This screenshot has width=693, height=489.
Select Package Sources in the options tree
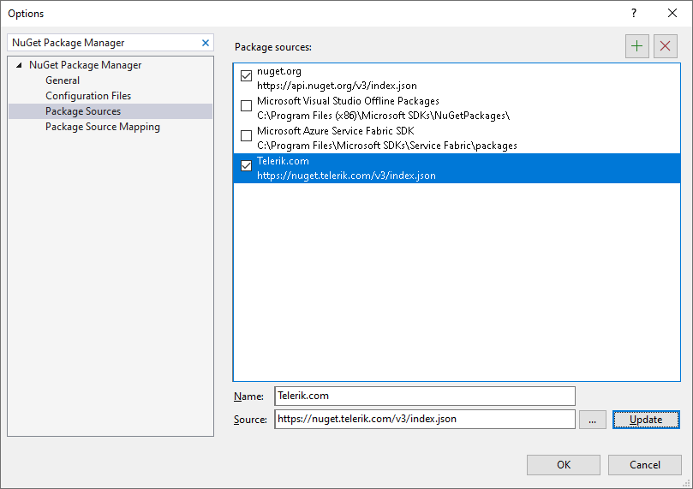(83, 111)
